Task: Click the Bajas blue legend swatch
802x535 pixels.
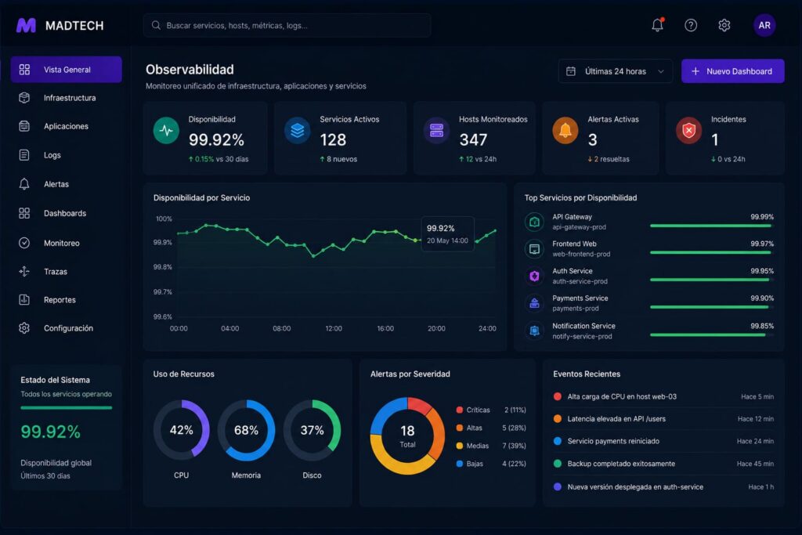Action: 459,464
